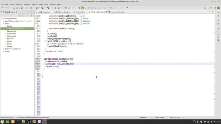Select the util package in tree
Image resolution: width=221 pixels, height=124 pixels.
(10, 44)
